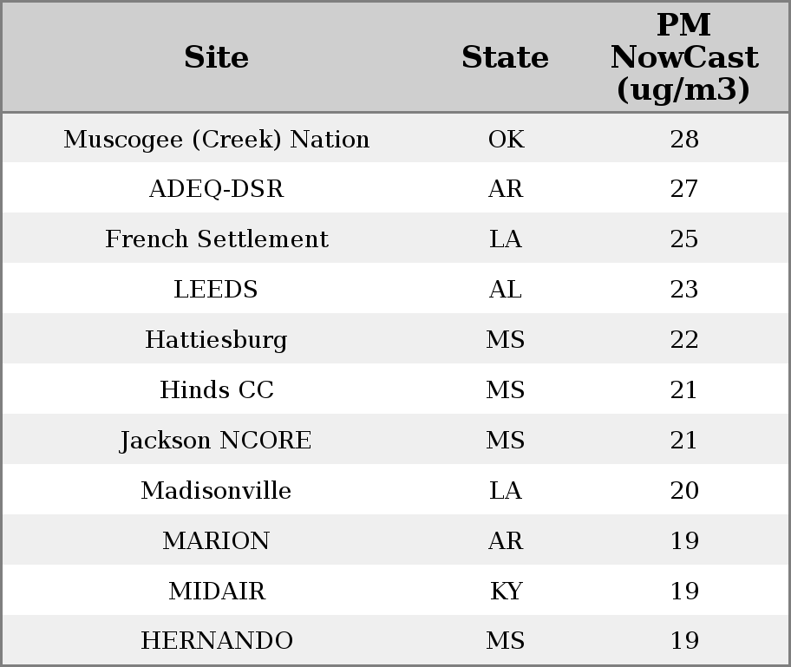Select the PM value 27
Image resolution: width=791 pixels, height=667 pixels.
(684, 189)
